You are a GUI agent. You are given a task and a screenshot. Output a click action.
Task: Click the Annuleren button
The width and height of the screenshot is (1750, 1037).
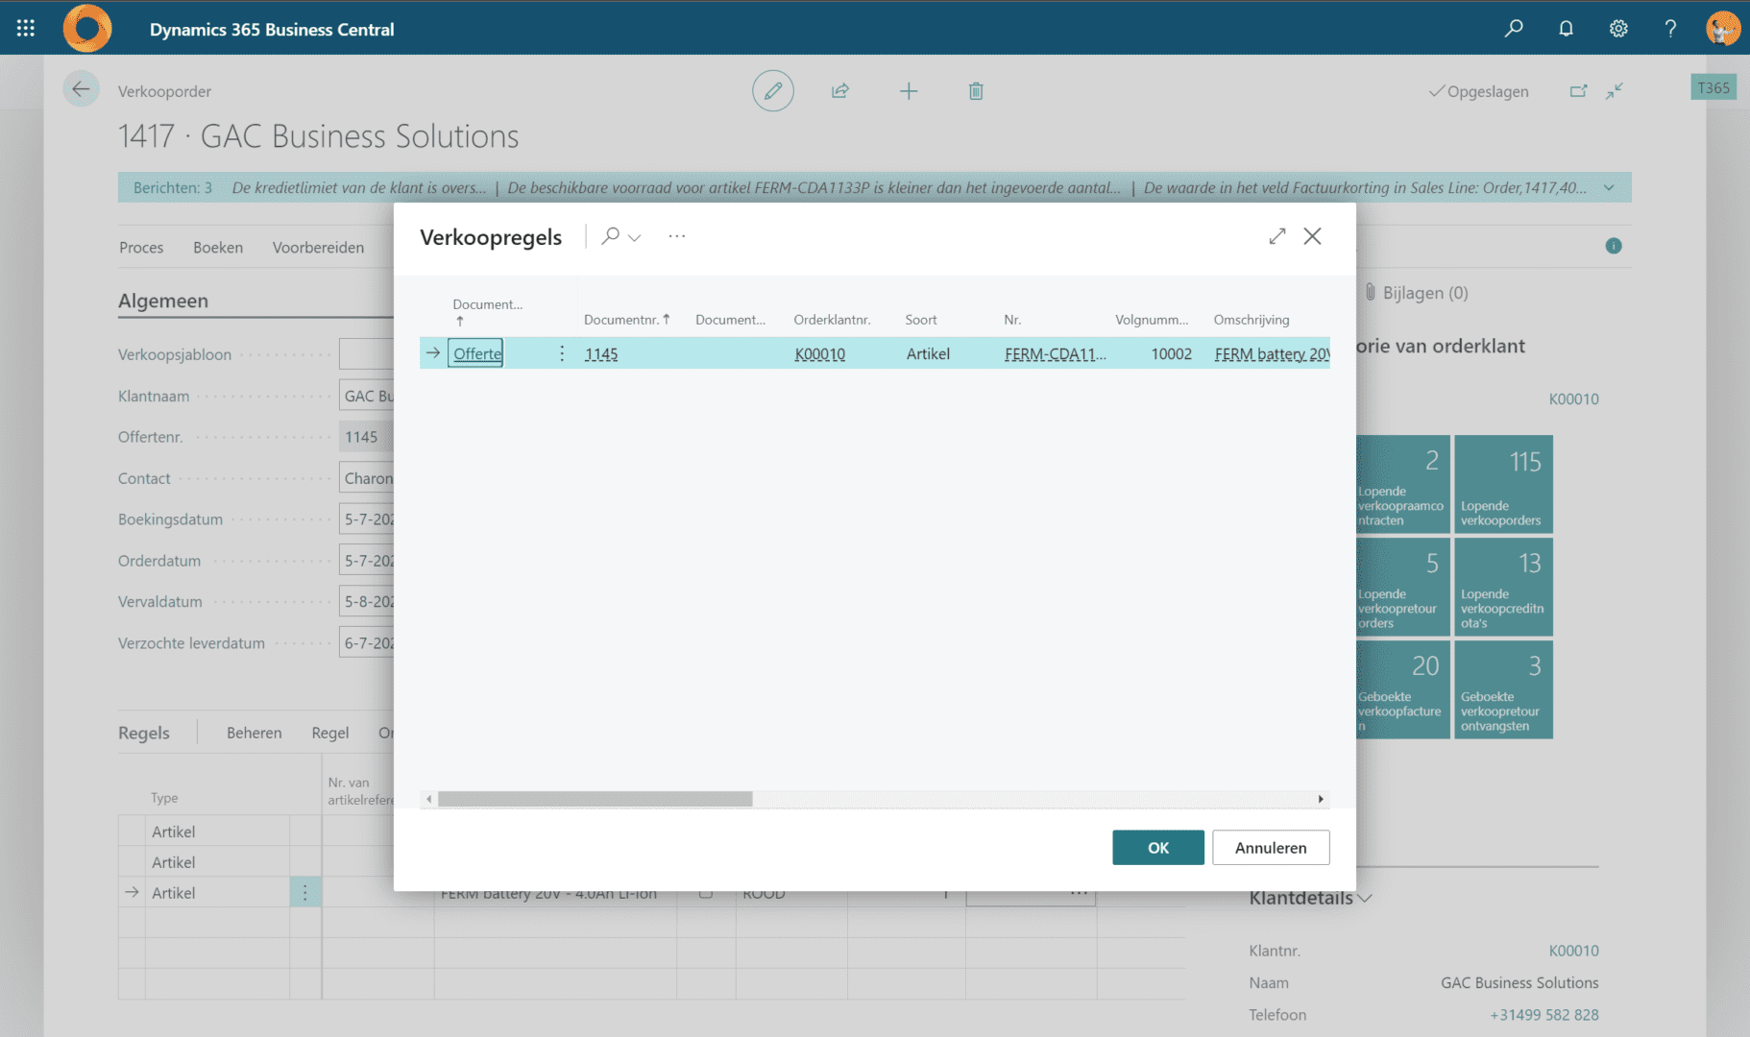point(1271,848)
